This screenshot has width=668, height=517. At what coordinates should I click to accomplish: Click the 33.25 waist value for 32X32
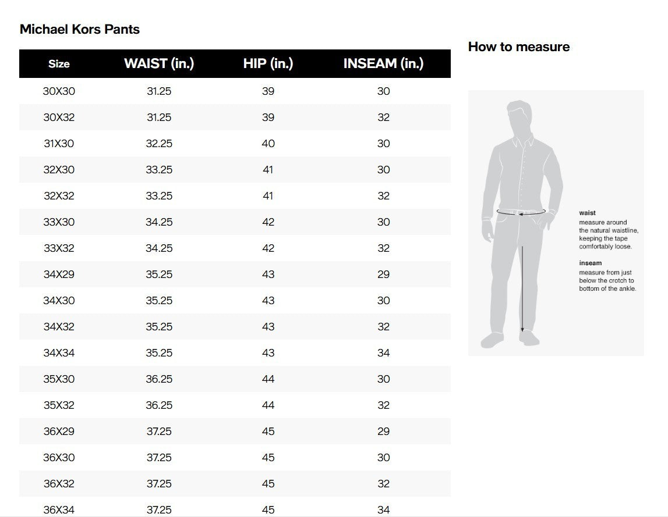(x=159, y=196)
